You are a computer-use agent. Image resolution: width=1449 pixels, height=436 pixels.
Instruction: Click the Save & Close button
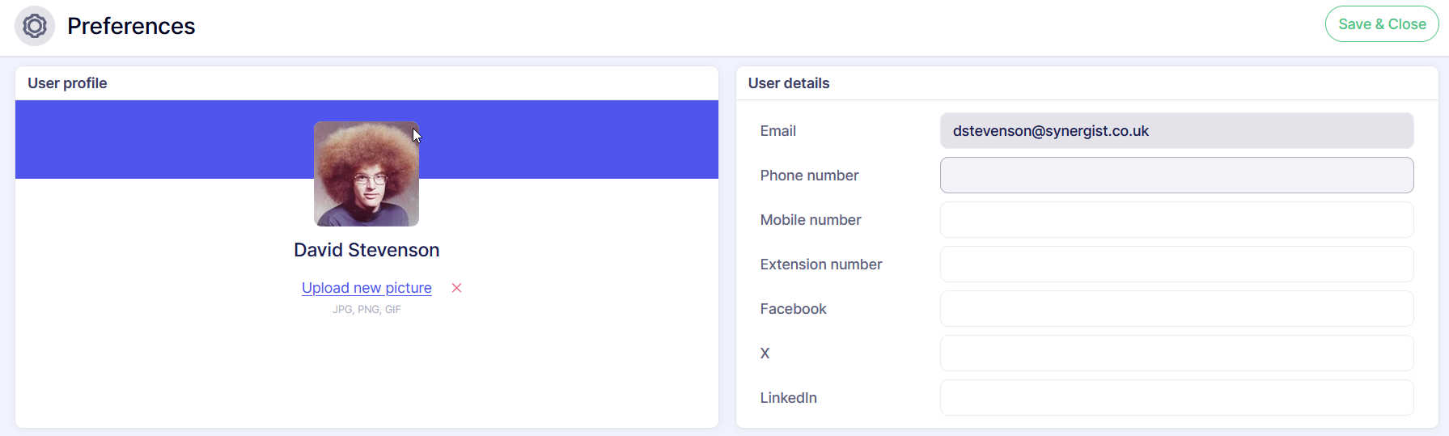tap(1381, 24)
